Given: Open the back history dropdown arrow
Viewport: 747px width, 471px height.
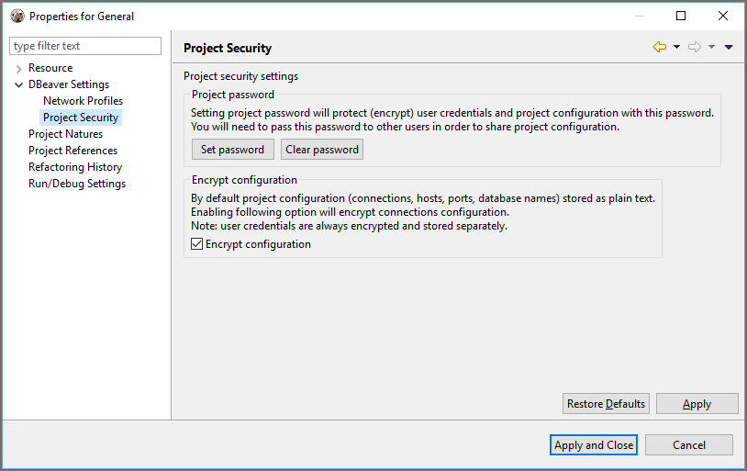Looking at the screenshot, I should [676, 47].
